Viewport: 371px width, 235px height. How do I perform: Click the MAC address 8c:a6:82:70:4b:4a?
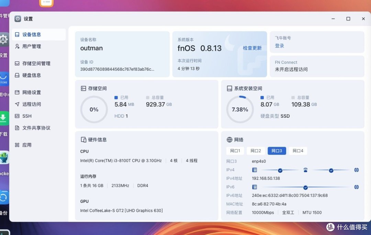269,204
